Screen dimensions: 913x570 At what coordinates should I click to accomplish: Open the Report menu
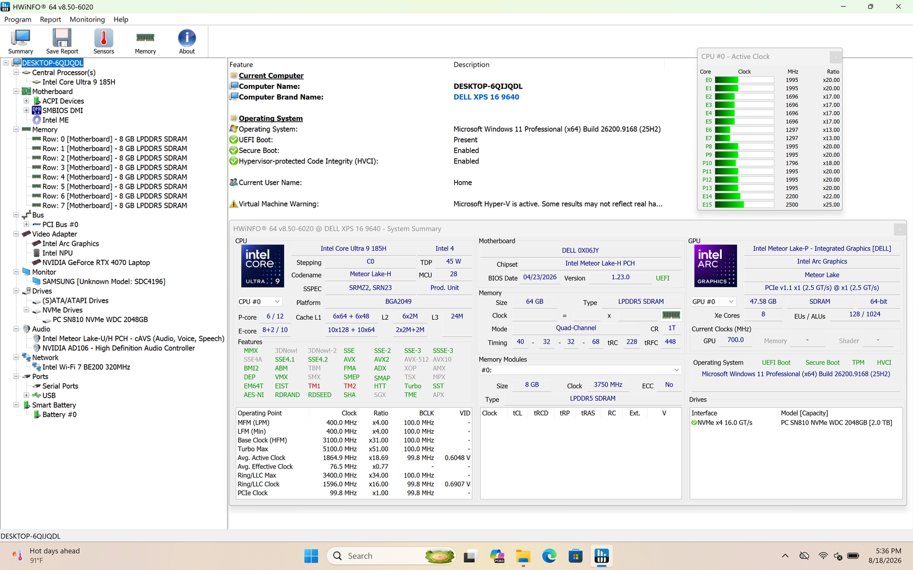(50, 19)
